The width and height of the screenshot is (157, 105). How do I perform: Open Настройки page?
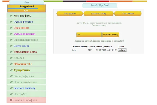coord(26,94)
